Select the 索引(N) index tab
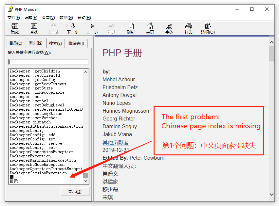This screenshot has height=206, width=279. tap(36, 43)
